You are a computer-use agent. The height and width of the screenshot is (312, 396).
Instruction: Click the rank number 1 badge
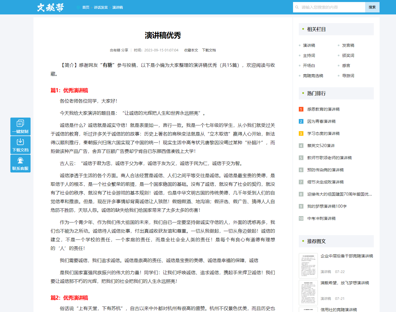tap(301, 109)
